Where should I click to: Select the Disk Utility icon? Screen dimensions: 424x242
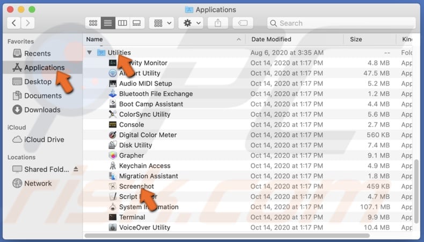pos(113,145)
